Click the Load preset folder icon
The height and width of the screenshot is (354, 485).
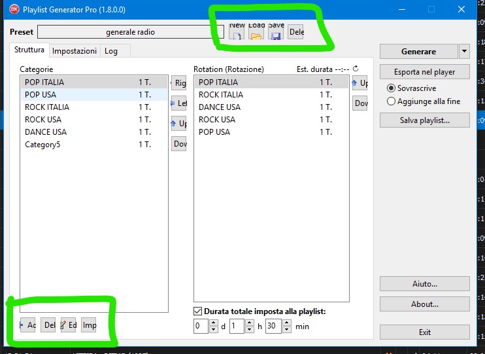[256, 31]
